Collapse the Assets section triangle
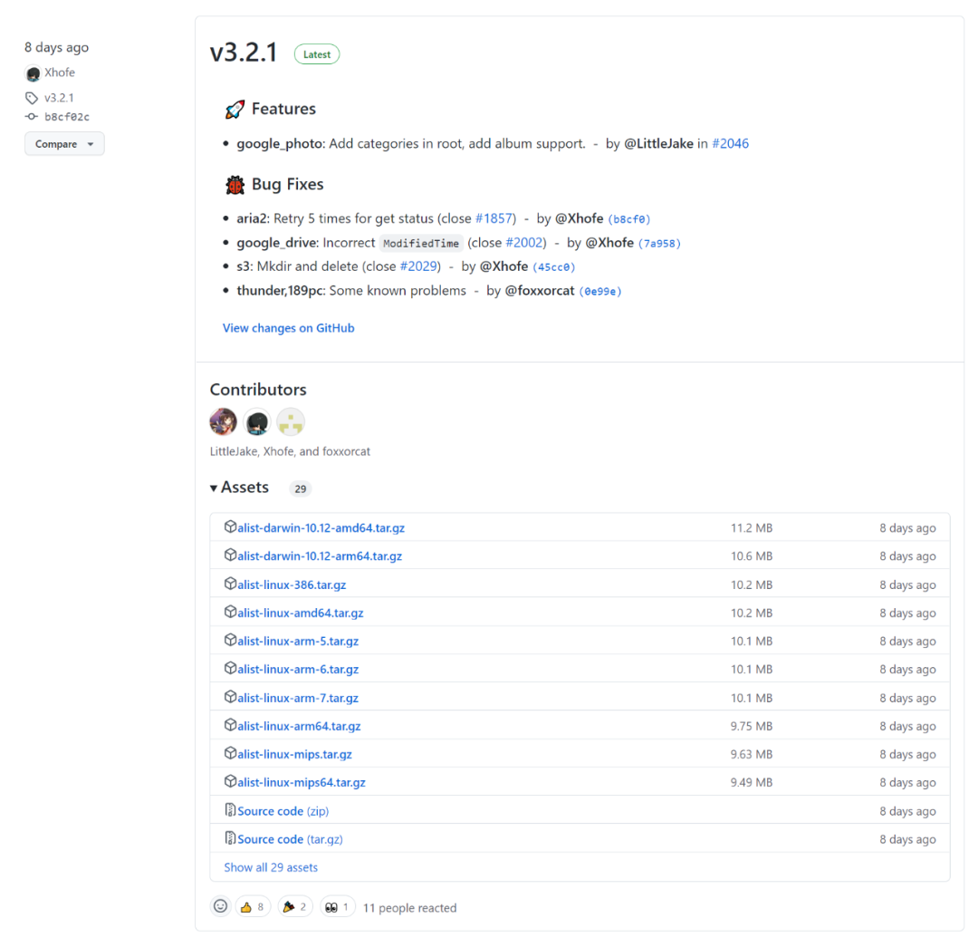This screenshot has width=978, height=947. click(214, 488)
